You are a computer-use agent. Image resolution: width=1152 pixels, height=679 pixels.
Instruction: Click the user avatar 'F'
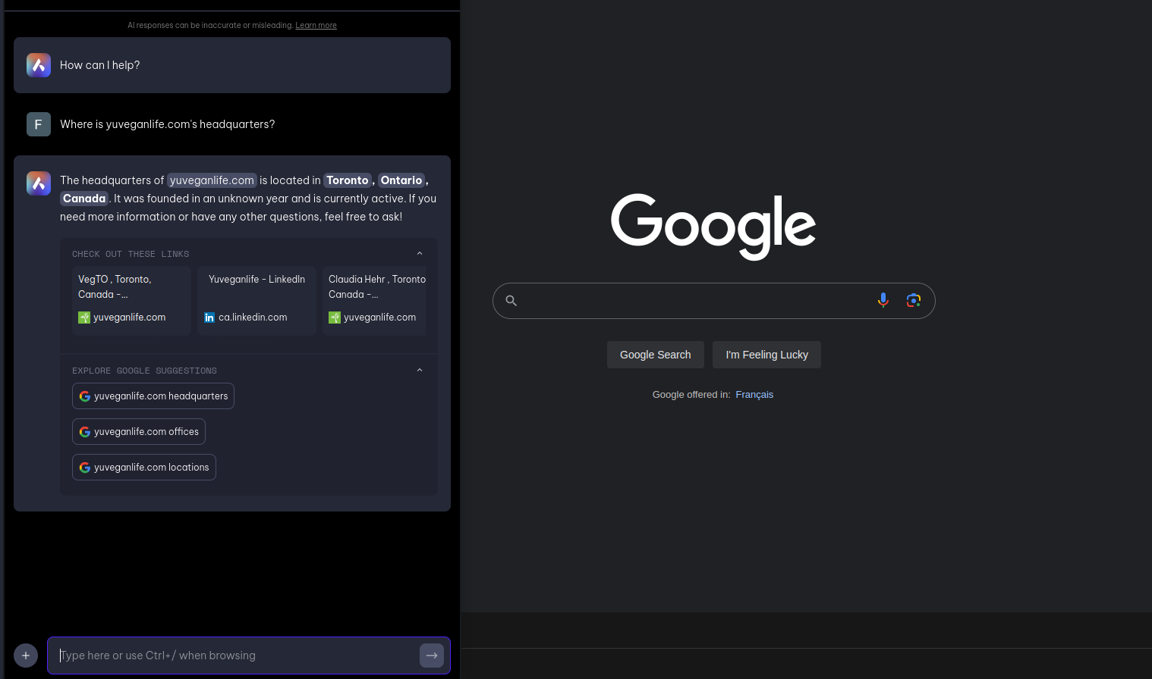pyautogui.click(x=39, y=124)
